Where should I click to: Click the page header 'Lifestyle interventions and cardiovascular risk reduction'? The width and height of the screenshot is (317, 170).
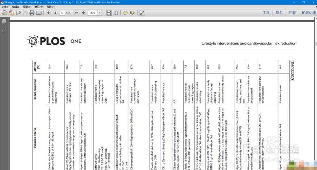pos(249,43)
